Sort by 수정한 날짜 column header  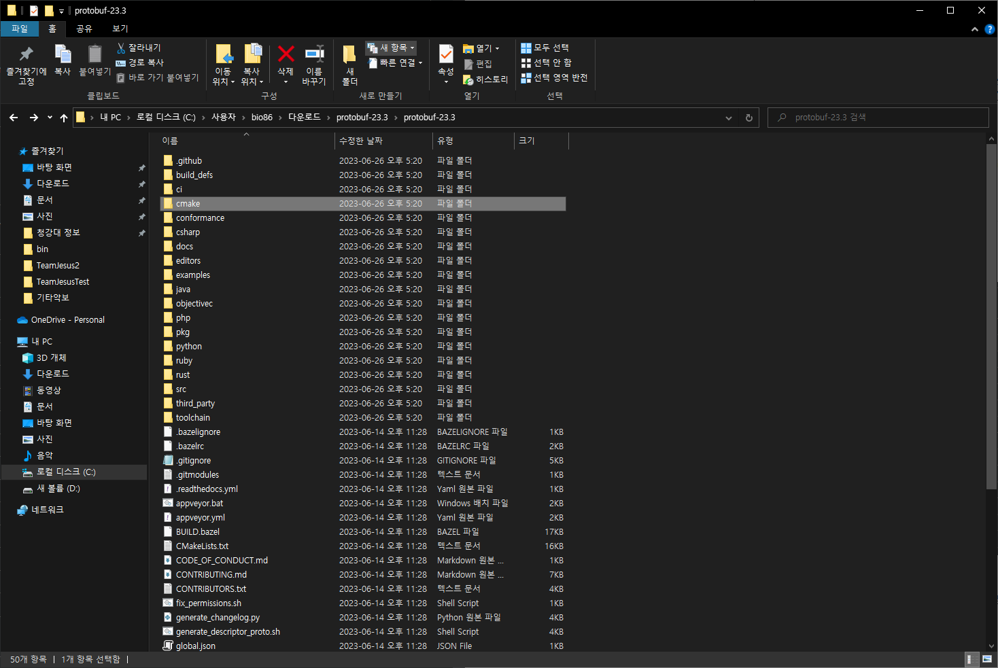point(384,141)
